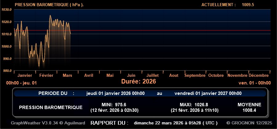The image size is (277, 129).
Task: Select the Septembre month label
Action: (x=195, y=75)
